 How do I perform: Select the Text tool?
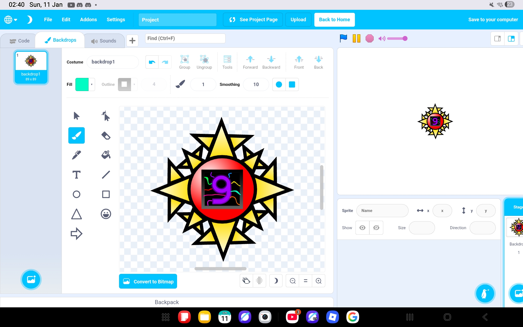point(76,175)
